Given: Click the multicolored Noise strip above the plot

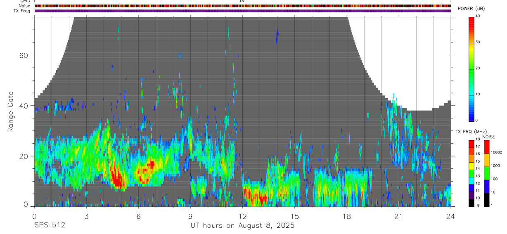Looking at the screenshot, I should point(243,6).
